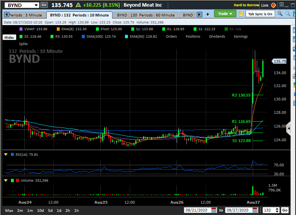Toggle Splits display on chart
Viewport: 296px width, 215px height.
coord(23,44)
